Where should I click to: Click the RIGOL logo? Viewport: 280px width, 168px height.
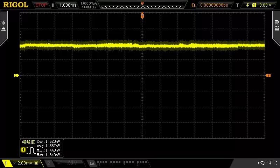point(16,5)
